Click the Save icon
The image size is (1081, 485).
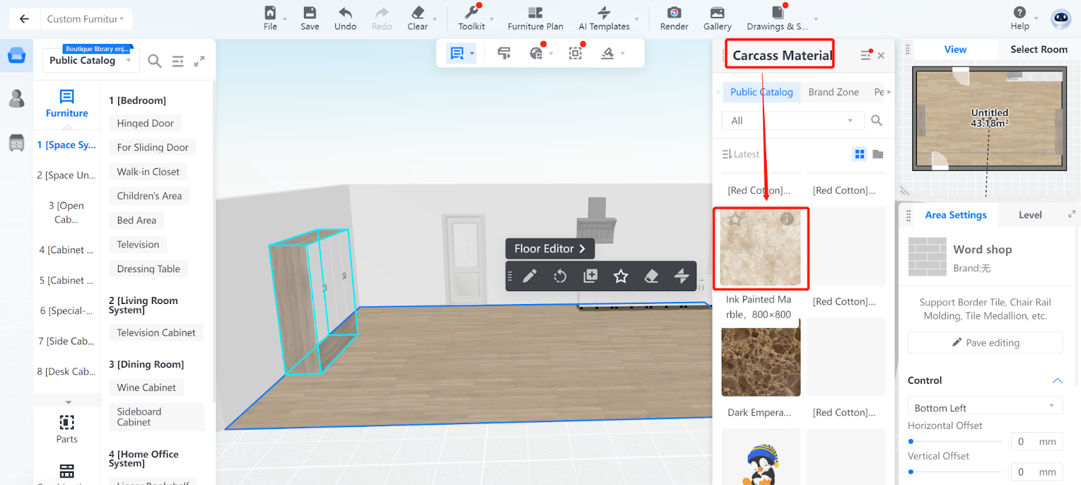[309, 13]
